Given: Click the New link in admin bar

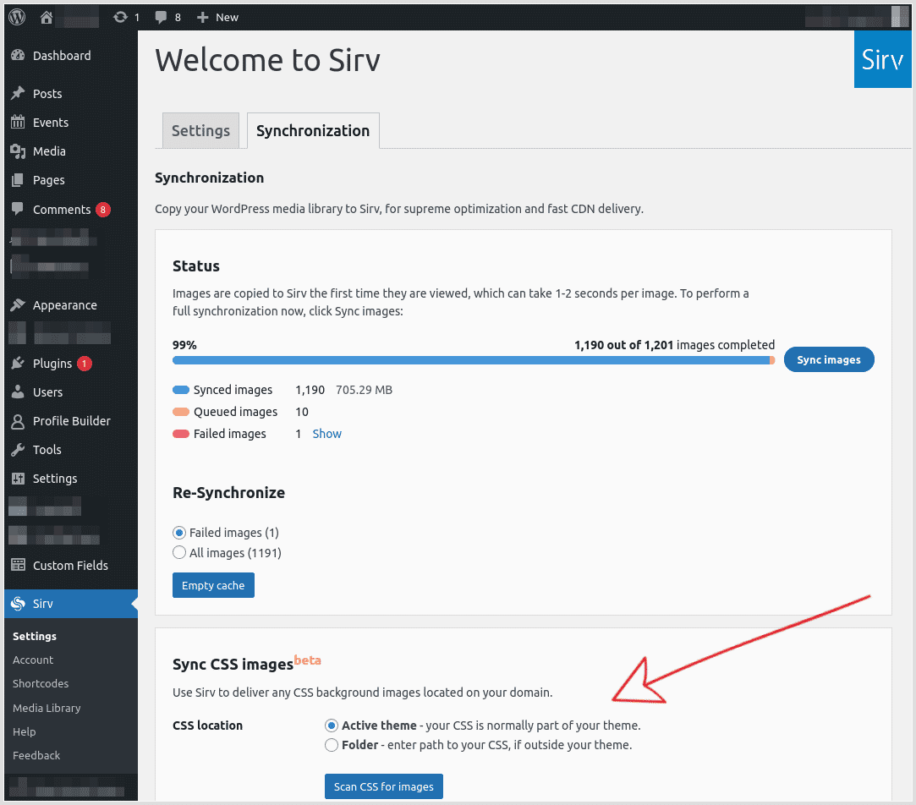Looking at the screenshot, I should tap(227, 18).
